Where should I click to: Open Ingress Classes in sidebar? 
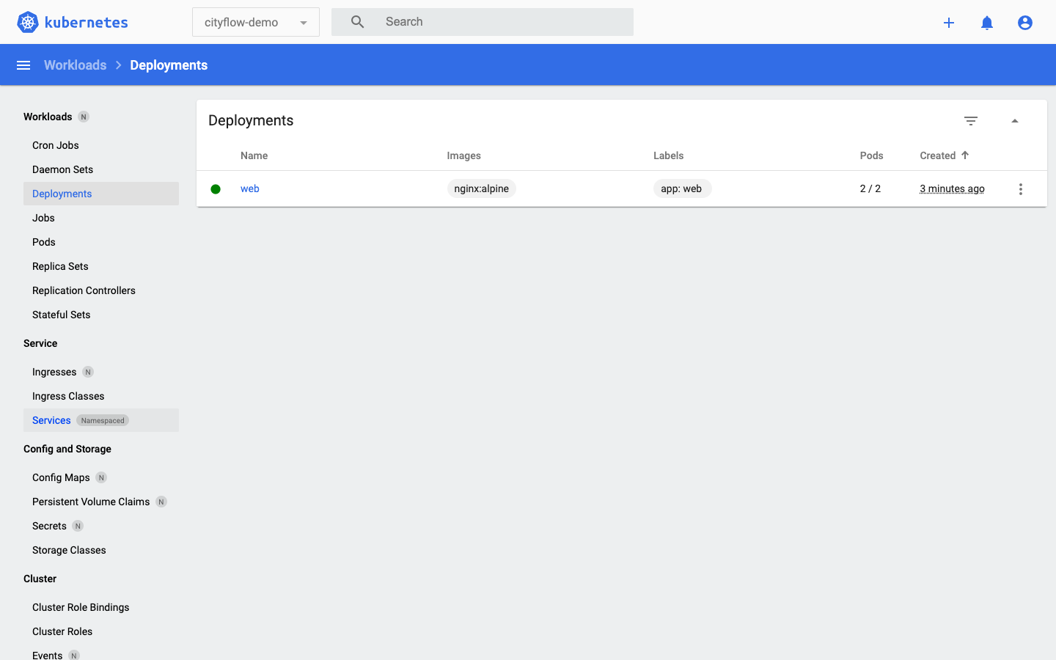point(101,396)
